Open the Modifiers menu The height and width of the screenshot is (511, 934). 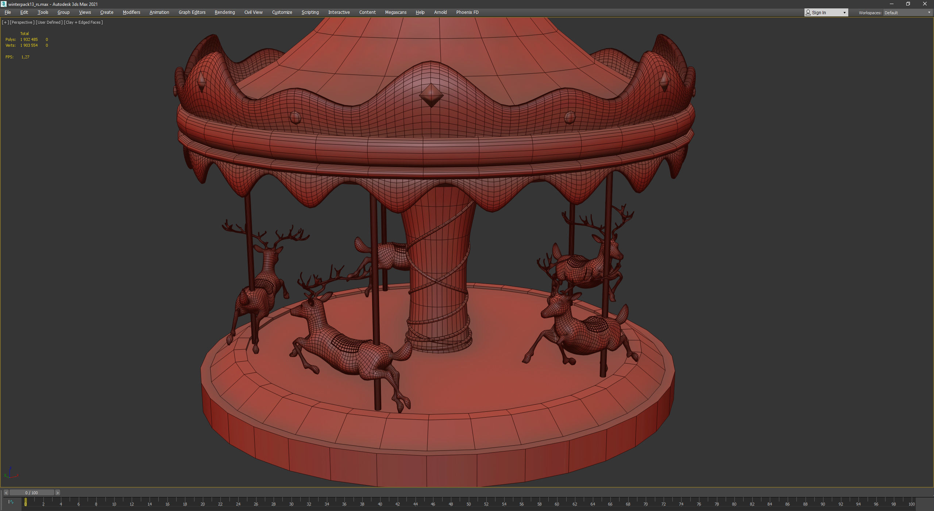131,12
